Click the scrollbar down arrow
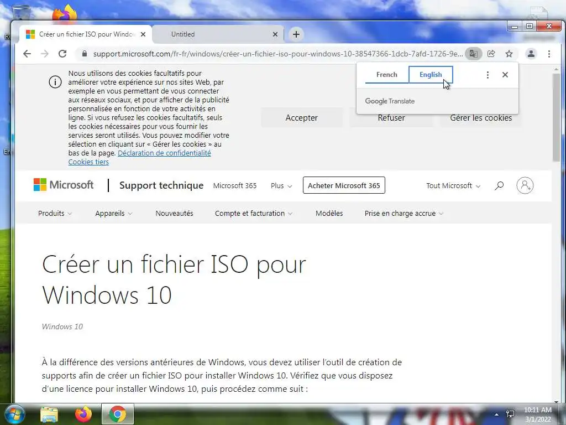 click(556, 401)
